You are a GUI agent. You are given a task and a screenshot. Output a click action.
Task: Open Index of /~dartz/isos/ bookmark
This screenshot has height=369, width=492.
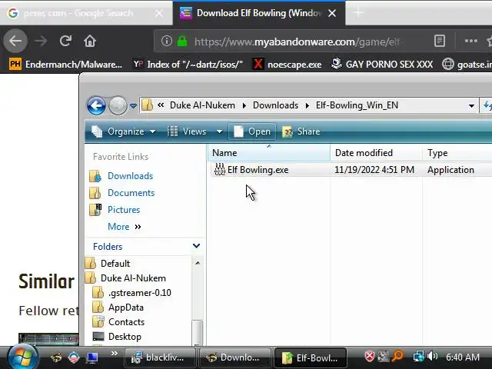[188, 65]
